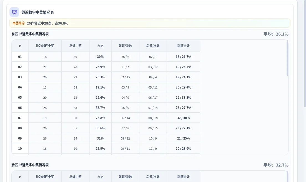The height and width of the screenshot is (182, 306).
Task: Click the 后区 table's 占比 column header
Action: 100,176
